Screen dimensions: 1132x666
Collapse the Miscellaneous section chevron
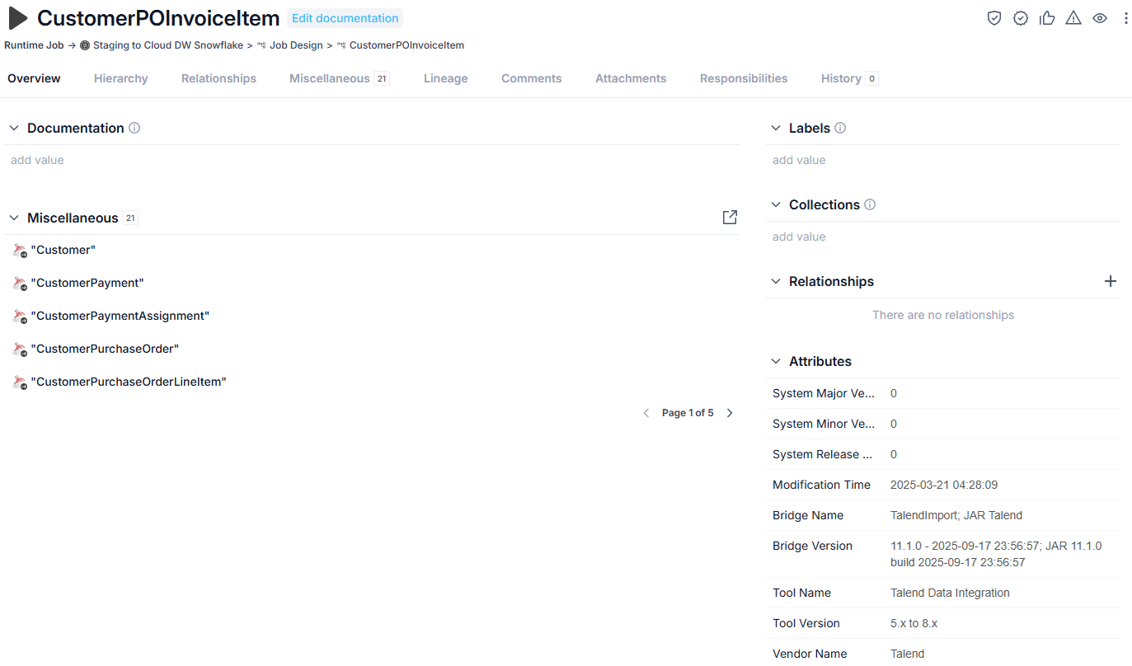click(14, 218)
